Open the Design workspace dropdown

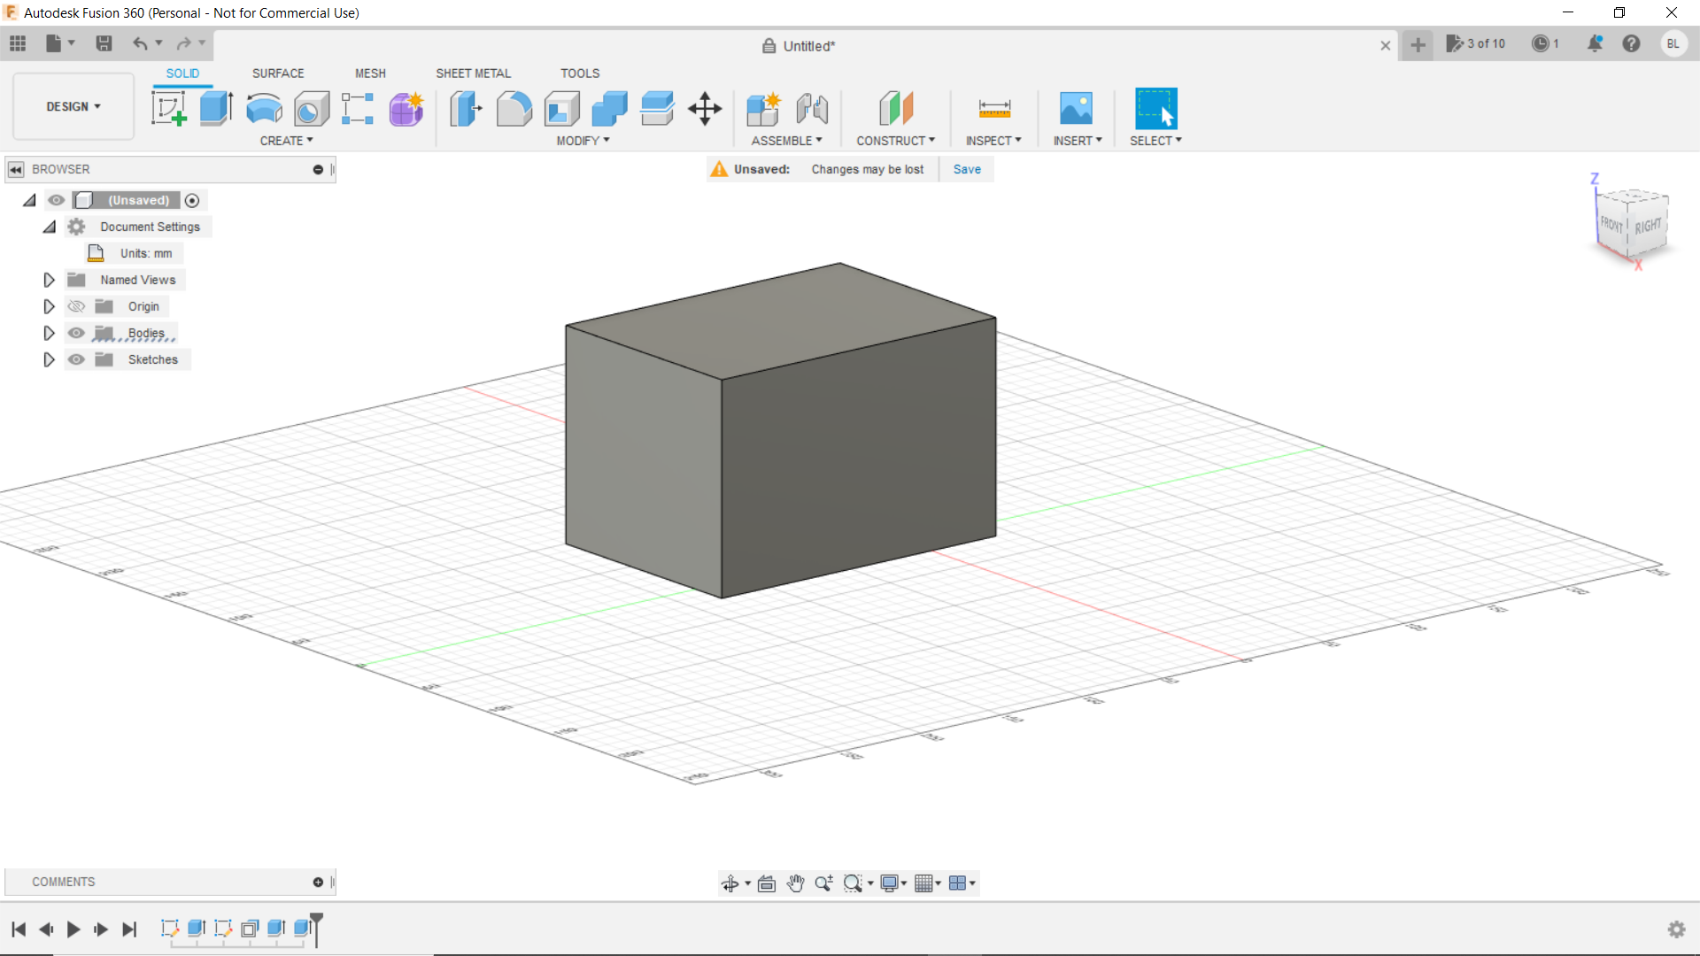[73, 106]
